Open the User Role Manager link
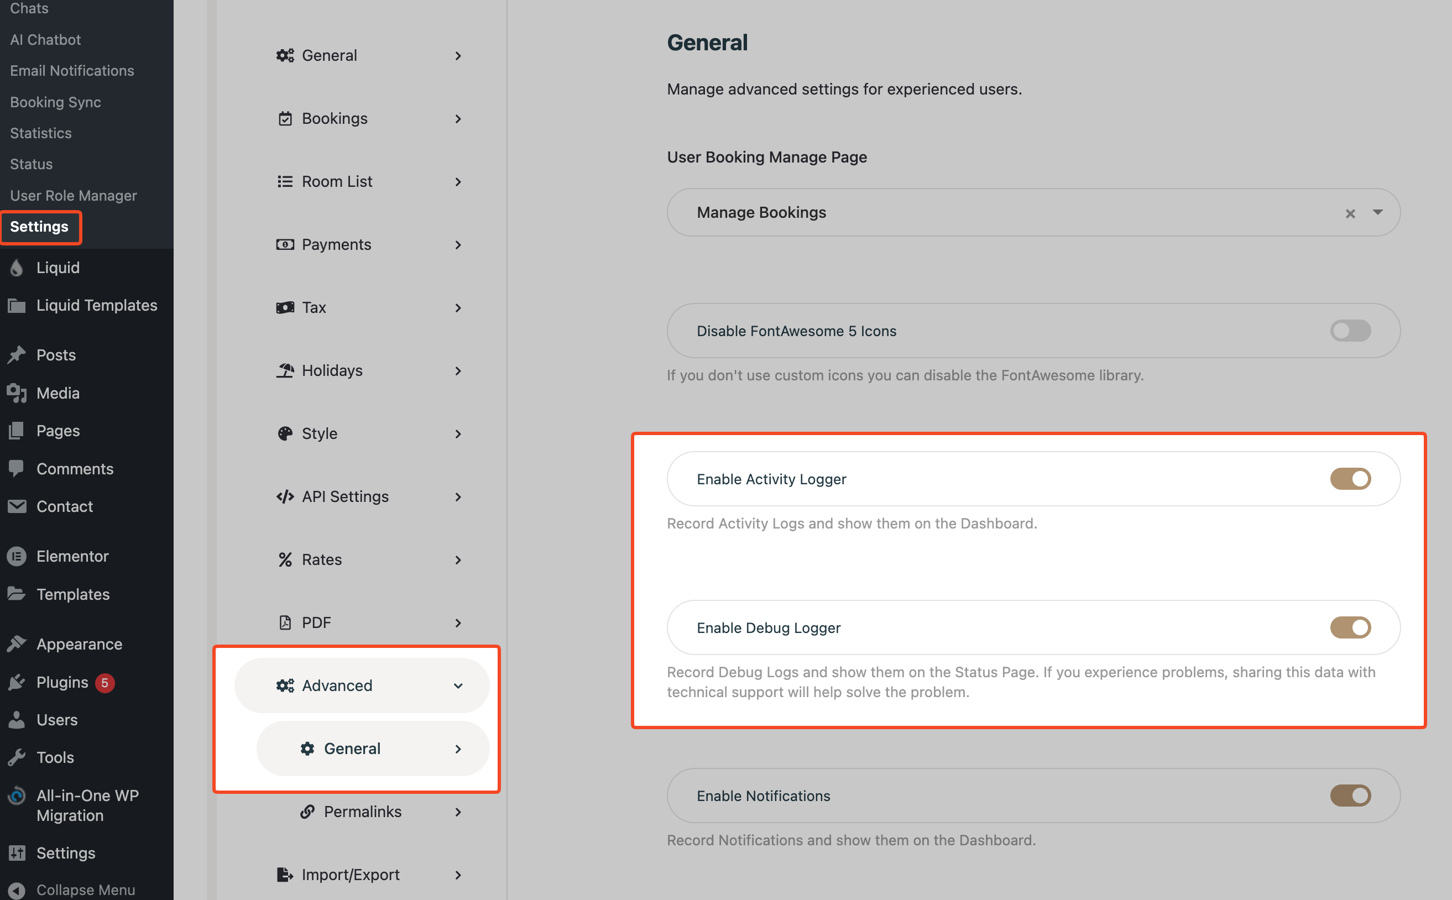The image size is (1452, 900). [x=73, y=195]
